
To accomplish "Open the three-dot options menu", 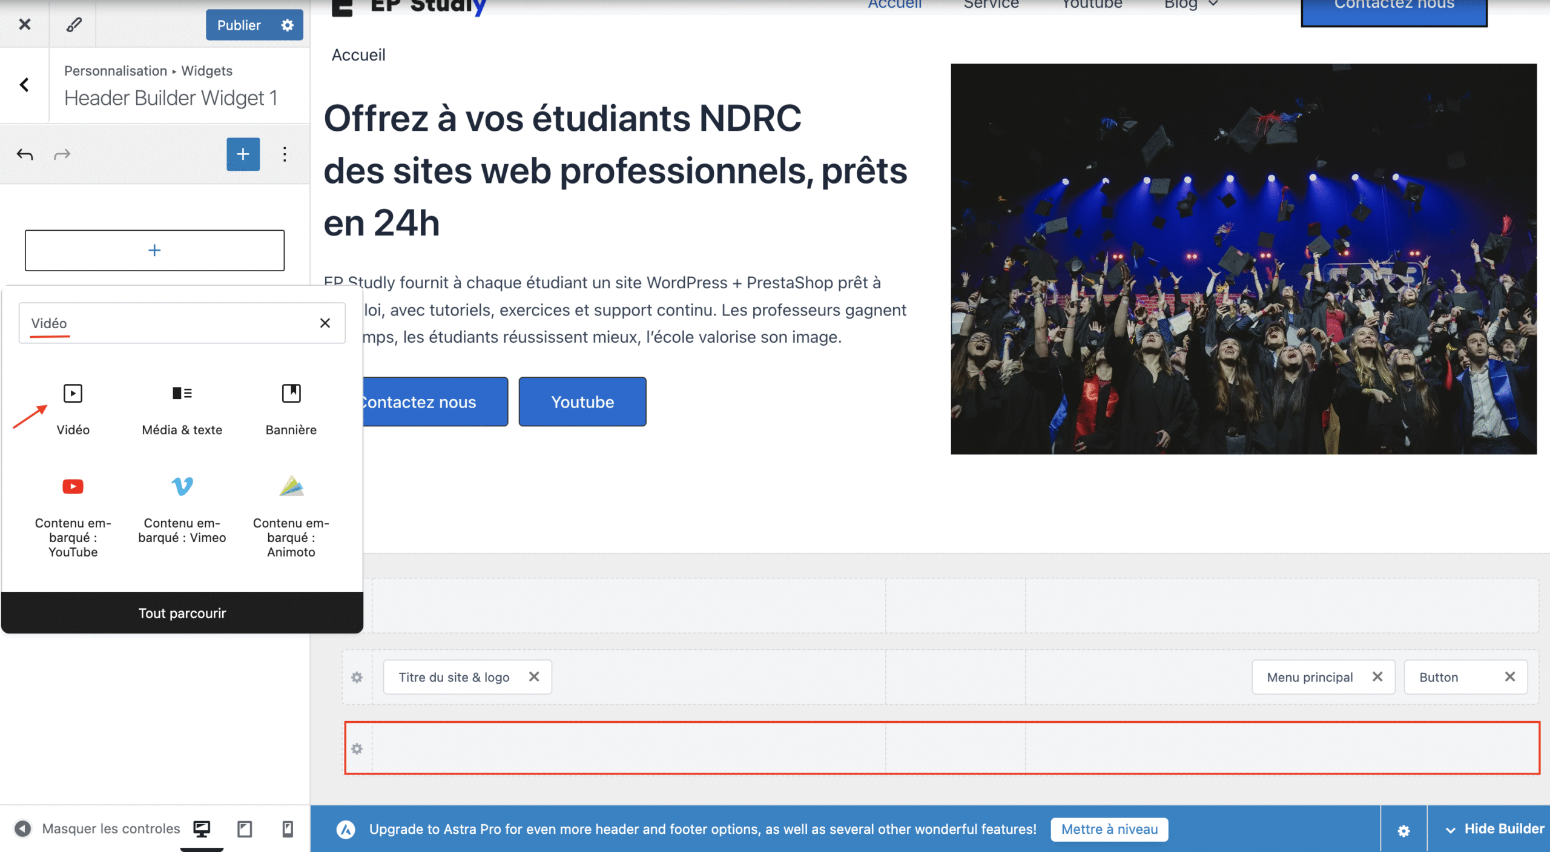I will point(285,154).
